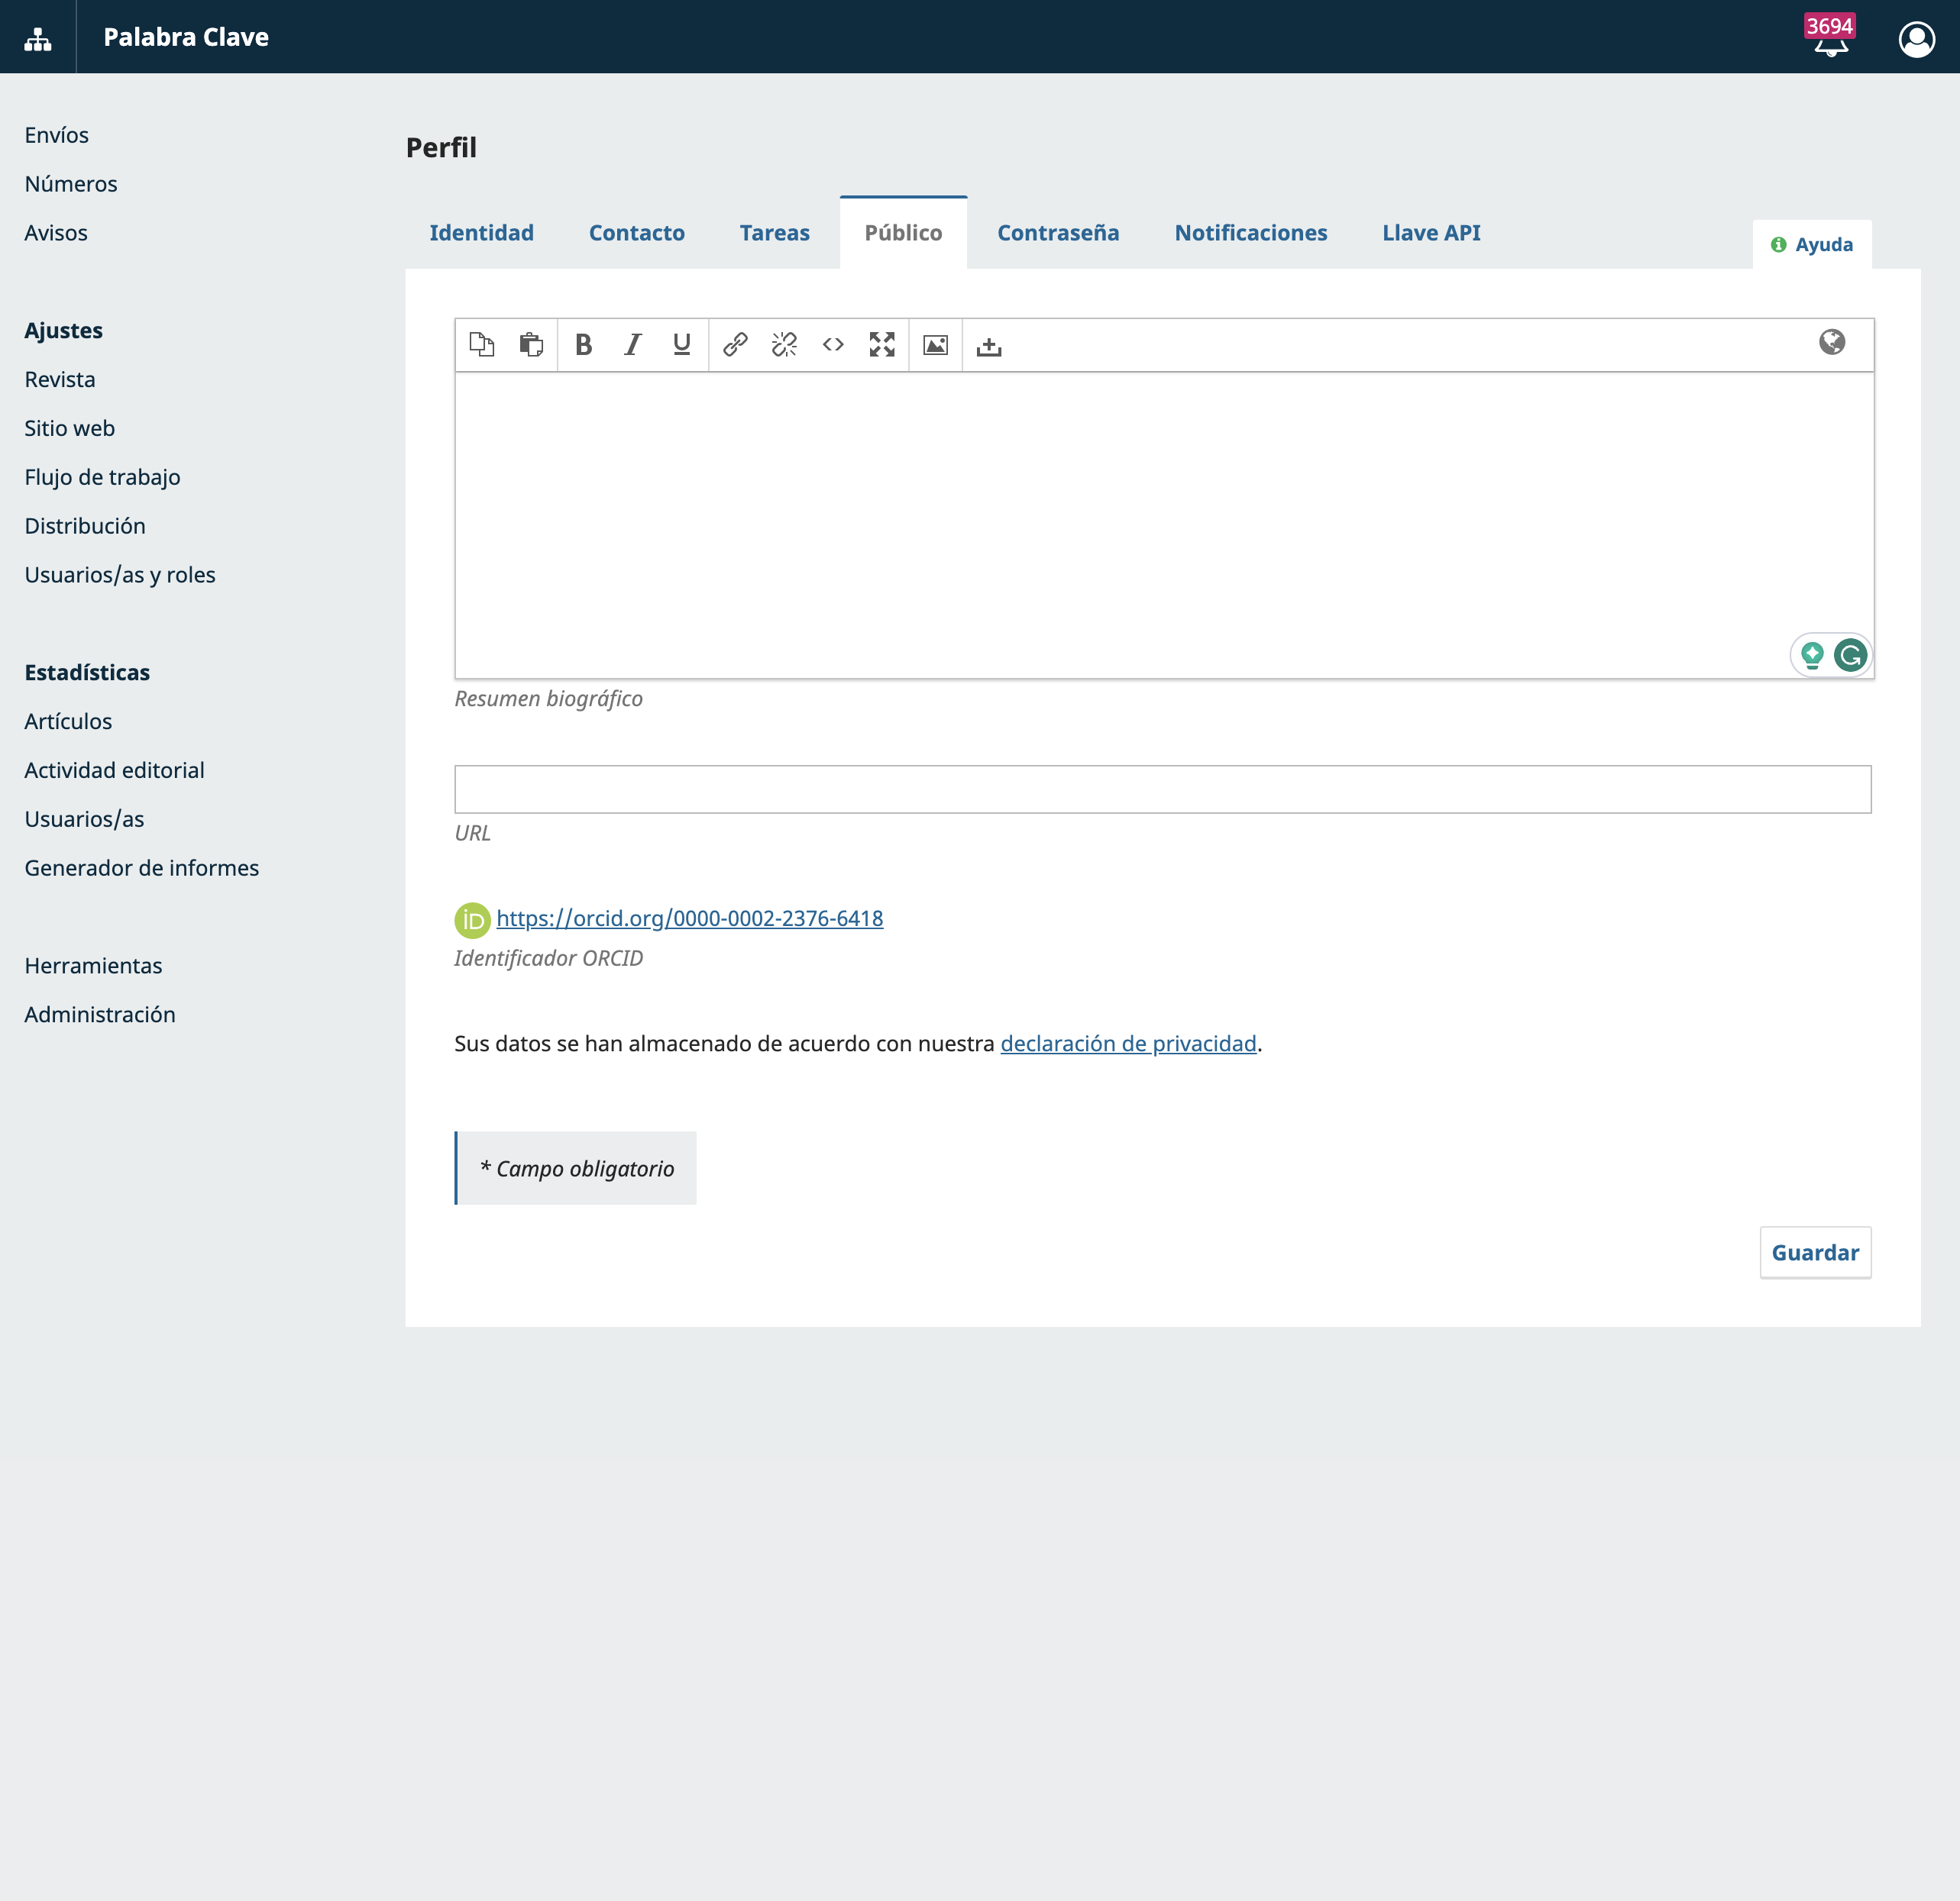Go to Envíos in sidebar
The height and width of the screenshot is (1901, 1960).
pos(57,135)
